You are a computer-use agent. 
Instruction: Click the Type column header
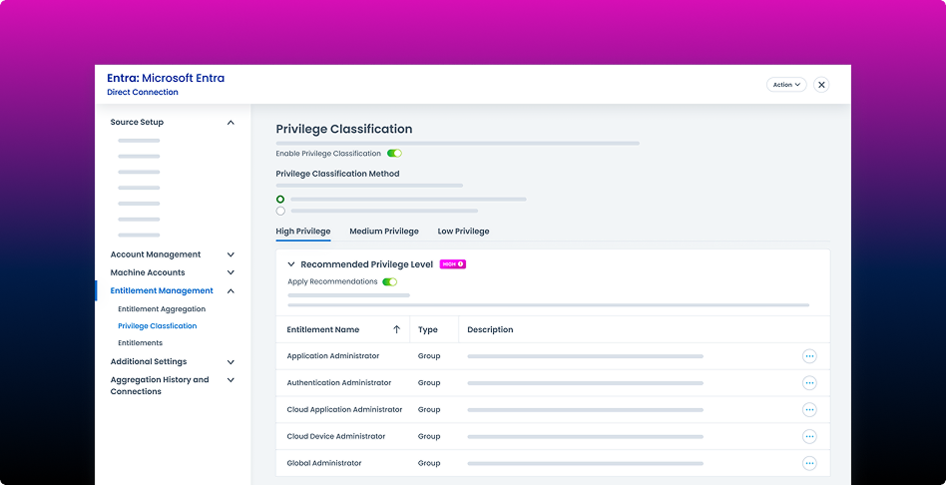click(428, 329)
